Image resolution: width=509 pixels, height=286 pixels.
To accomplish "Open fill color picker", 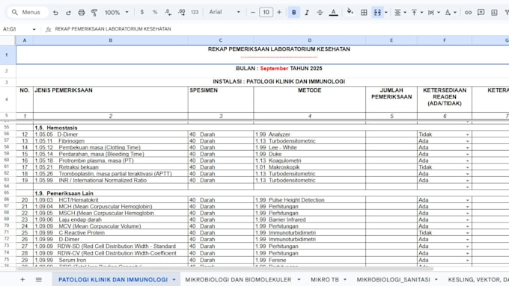I will pyautogui.click(x=350, y=12).
